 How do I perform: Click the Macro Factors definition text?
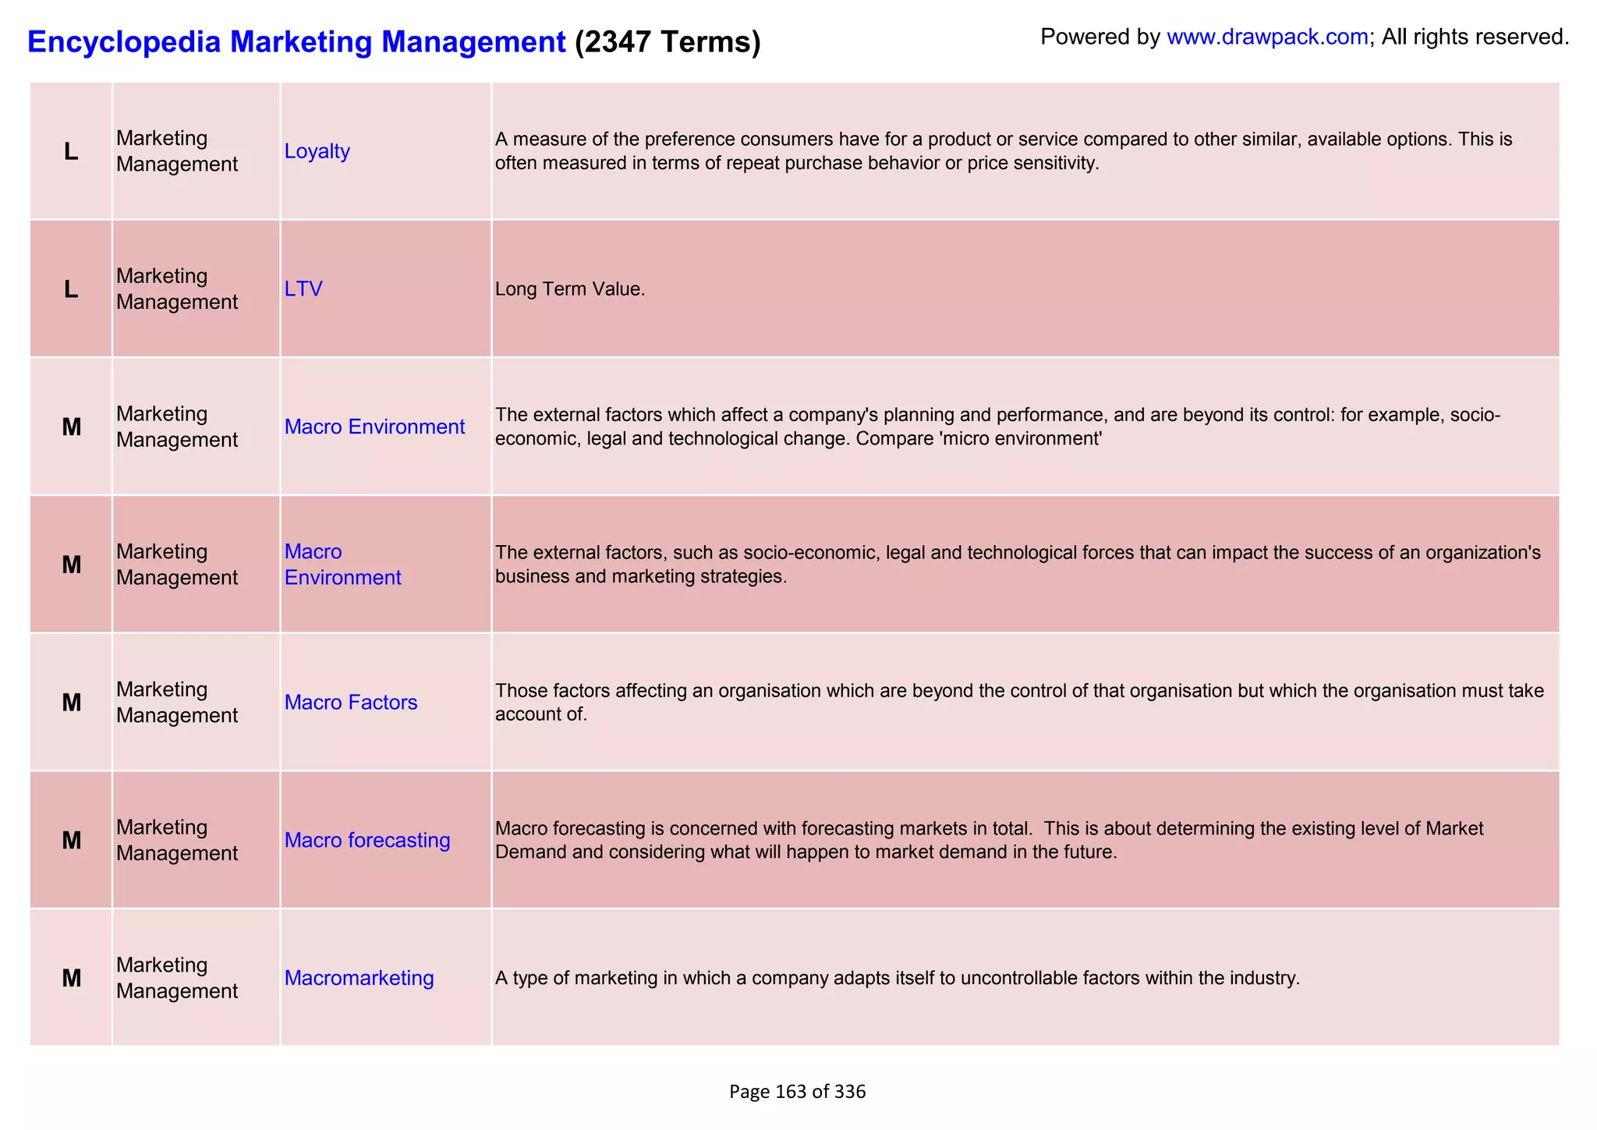[1019, 702]
